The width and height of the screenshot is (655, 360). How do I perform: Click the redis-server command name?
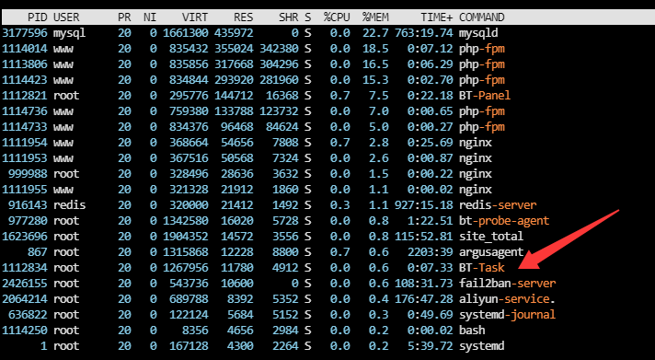[498, 205]
